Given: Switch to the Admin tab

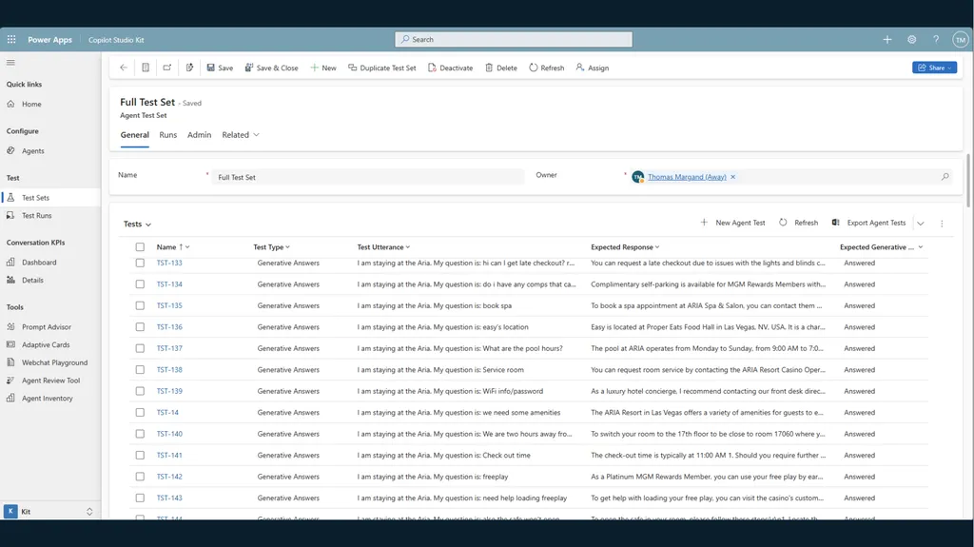Looking at the screenshot, I should (x=200, y=135).
